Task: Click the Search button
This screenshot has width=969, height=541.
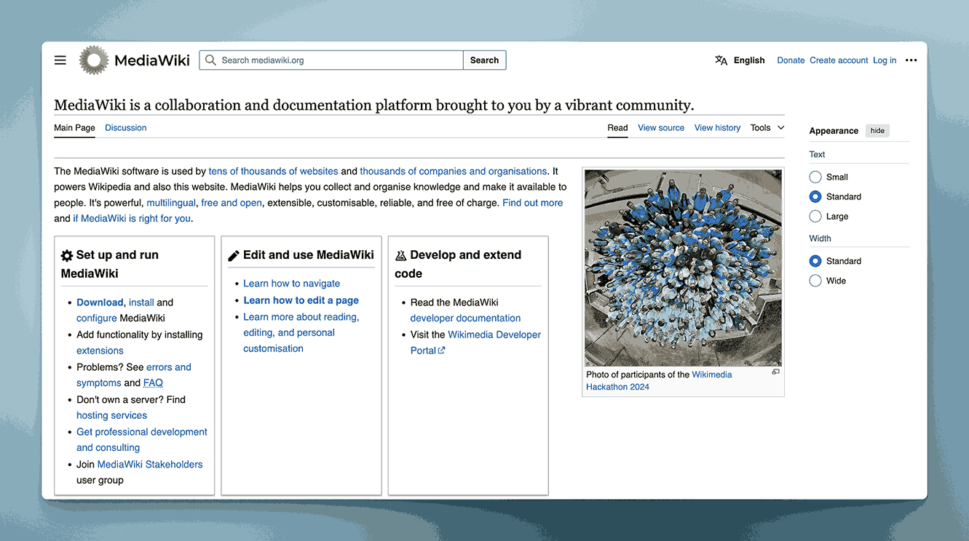Action: 484,60
